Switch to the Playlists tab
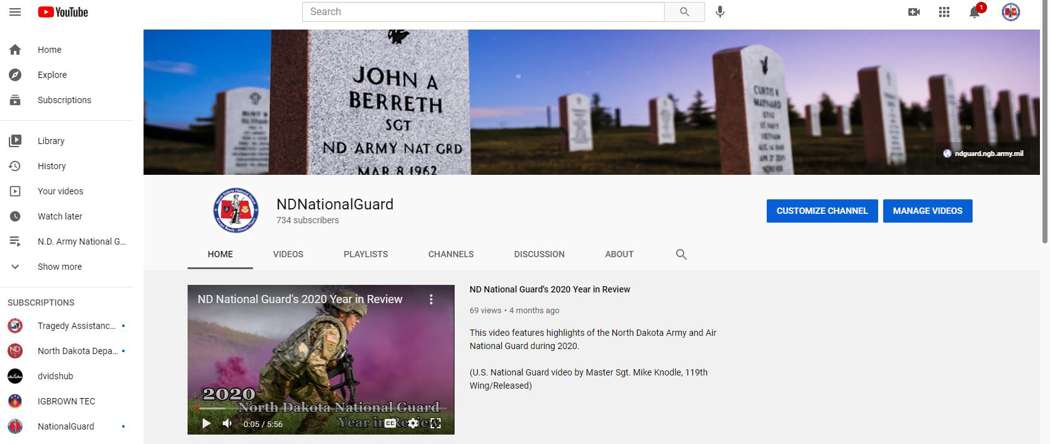This screenshot has height=444, width=1050. (x=365, y=254)
